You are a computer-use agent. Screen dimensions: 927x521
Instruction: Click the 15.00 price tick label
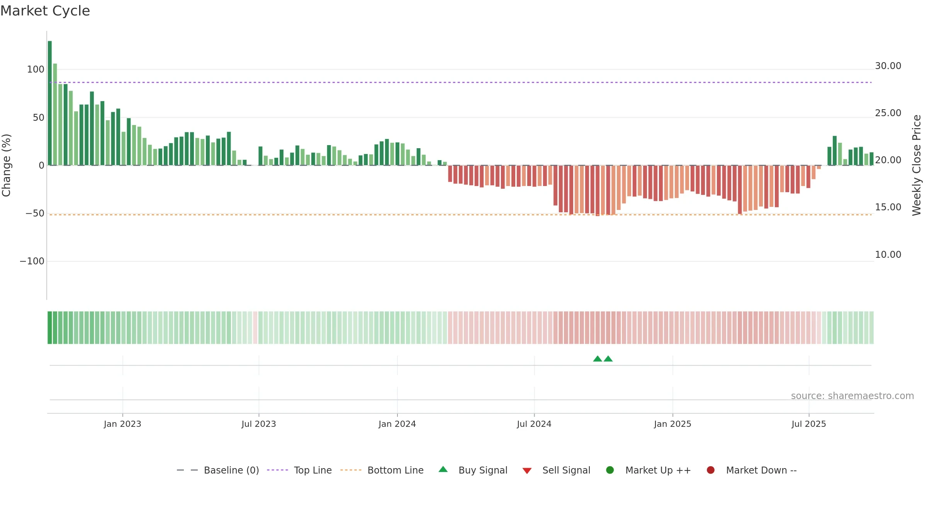[888, 207]
